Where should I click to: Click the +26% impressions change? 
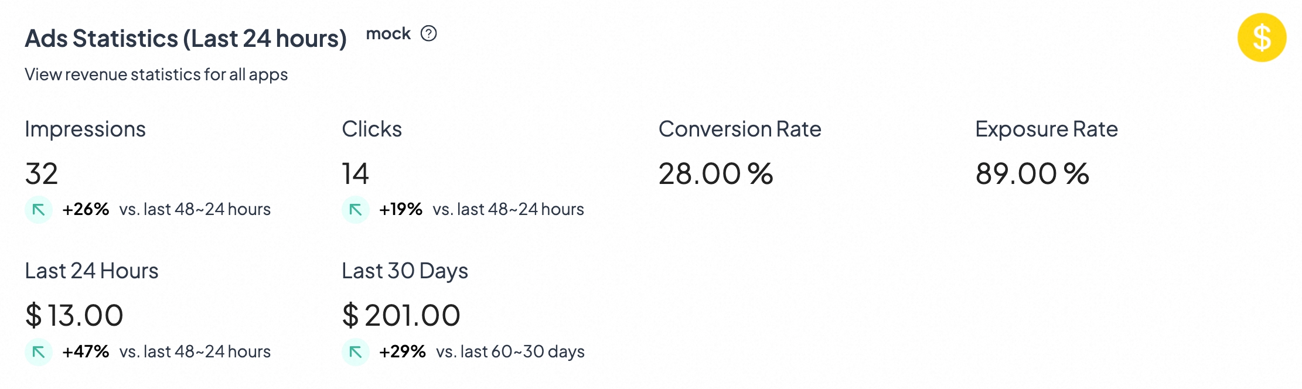86,209
